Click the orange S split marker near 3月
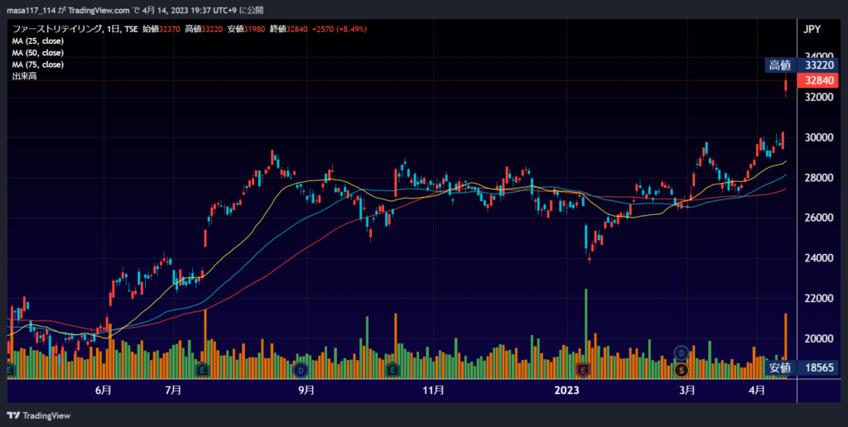848x427 pixels. click(x=682, y=370)
